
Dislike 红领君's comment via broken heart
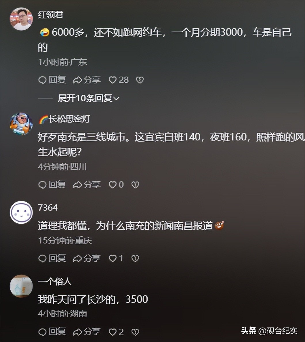[x=140, y=80]
